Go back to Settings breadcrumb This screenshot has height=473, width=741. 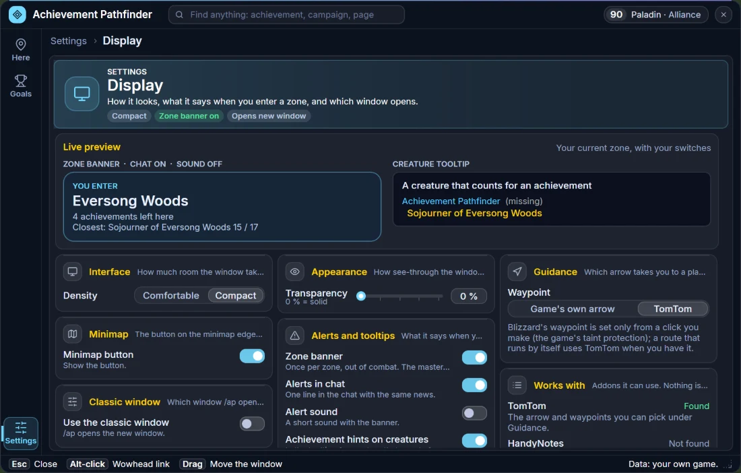coord(69,41)
